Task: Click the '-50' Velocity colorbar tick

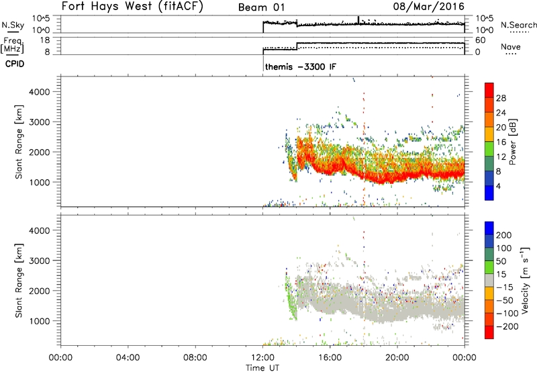Action: click(x=504, y=300)
